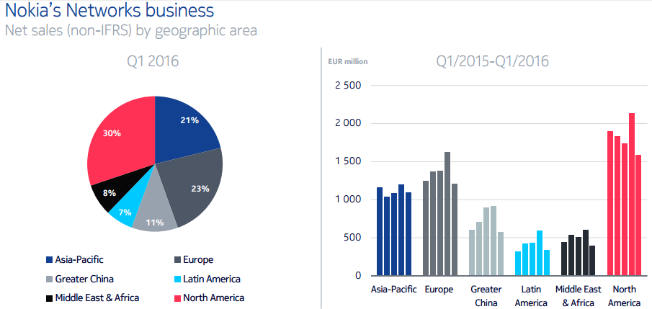Click the "Europe" legend text
This screenshot has width=652, height=309.
(x=198, y=260)
